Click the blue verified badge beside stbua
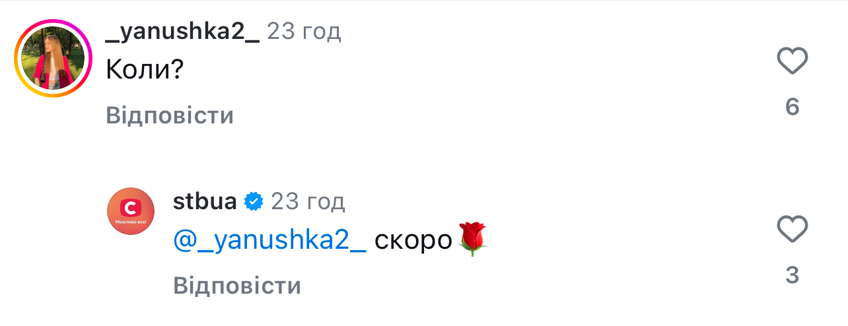 pyautogui.click(x=254, y=201)
